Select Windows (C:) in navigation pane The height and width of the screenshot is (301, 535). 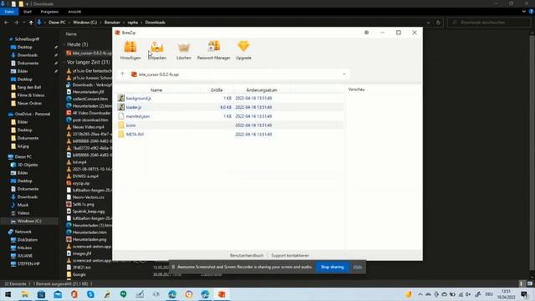[x=29, y=221]
